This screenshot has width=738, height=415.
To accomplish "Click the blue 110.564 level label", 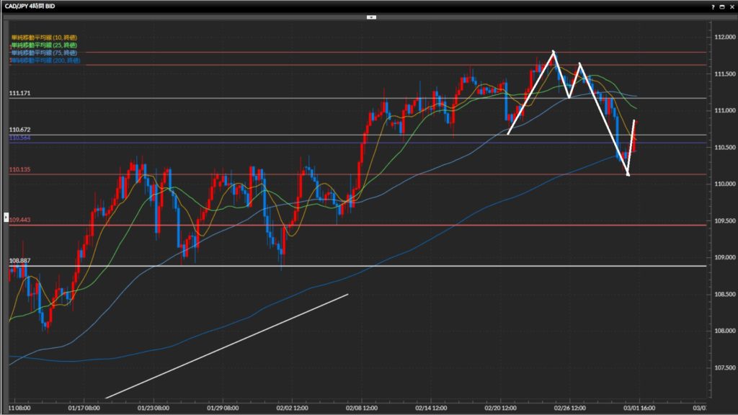I will pos(19,138).
